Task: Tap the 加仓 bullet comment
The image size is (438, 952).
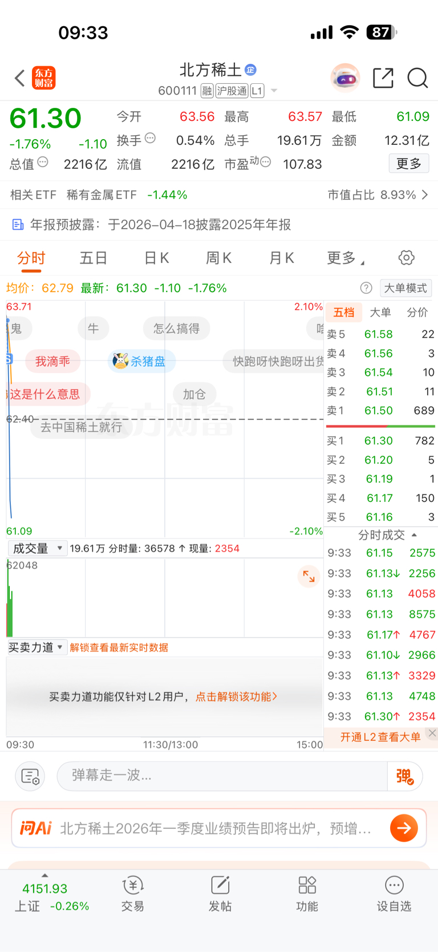Action: (194, 394)
